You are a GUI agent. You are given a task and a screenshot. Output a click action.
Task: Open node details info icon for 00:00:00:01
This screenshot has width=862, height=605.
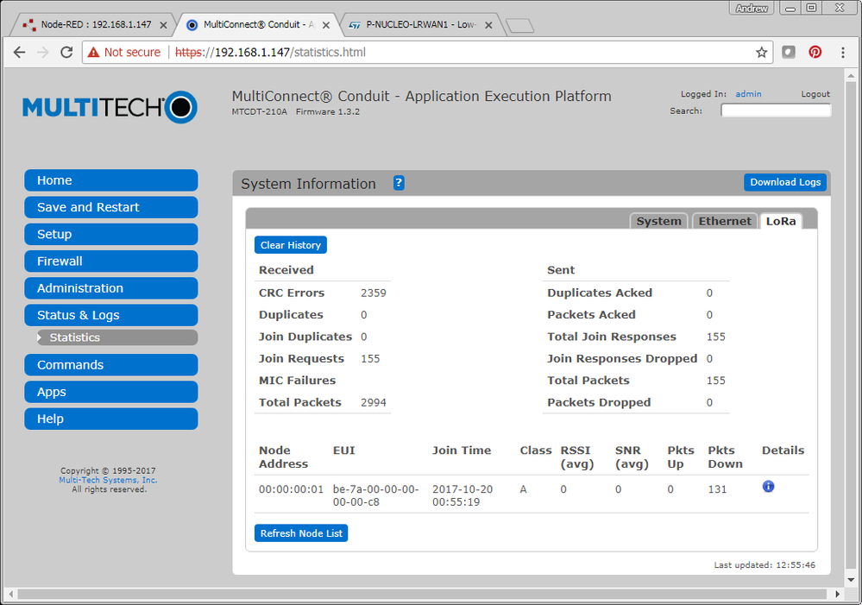[768, 486]
